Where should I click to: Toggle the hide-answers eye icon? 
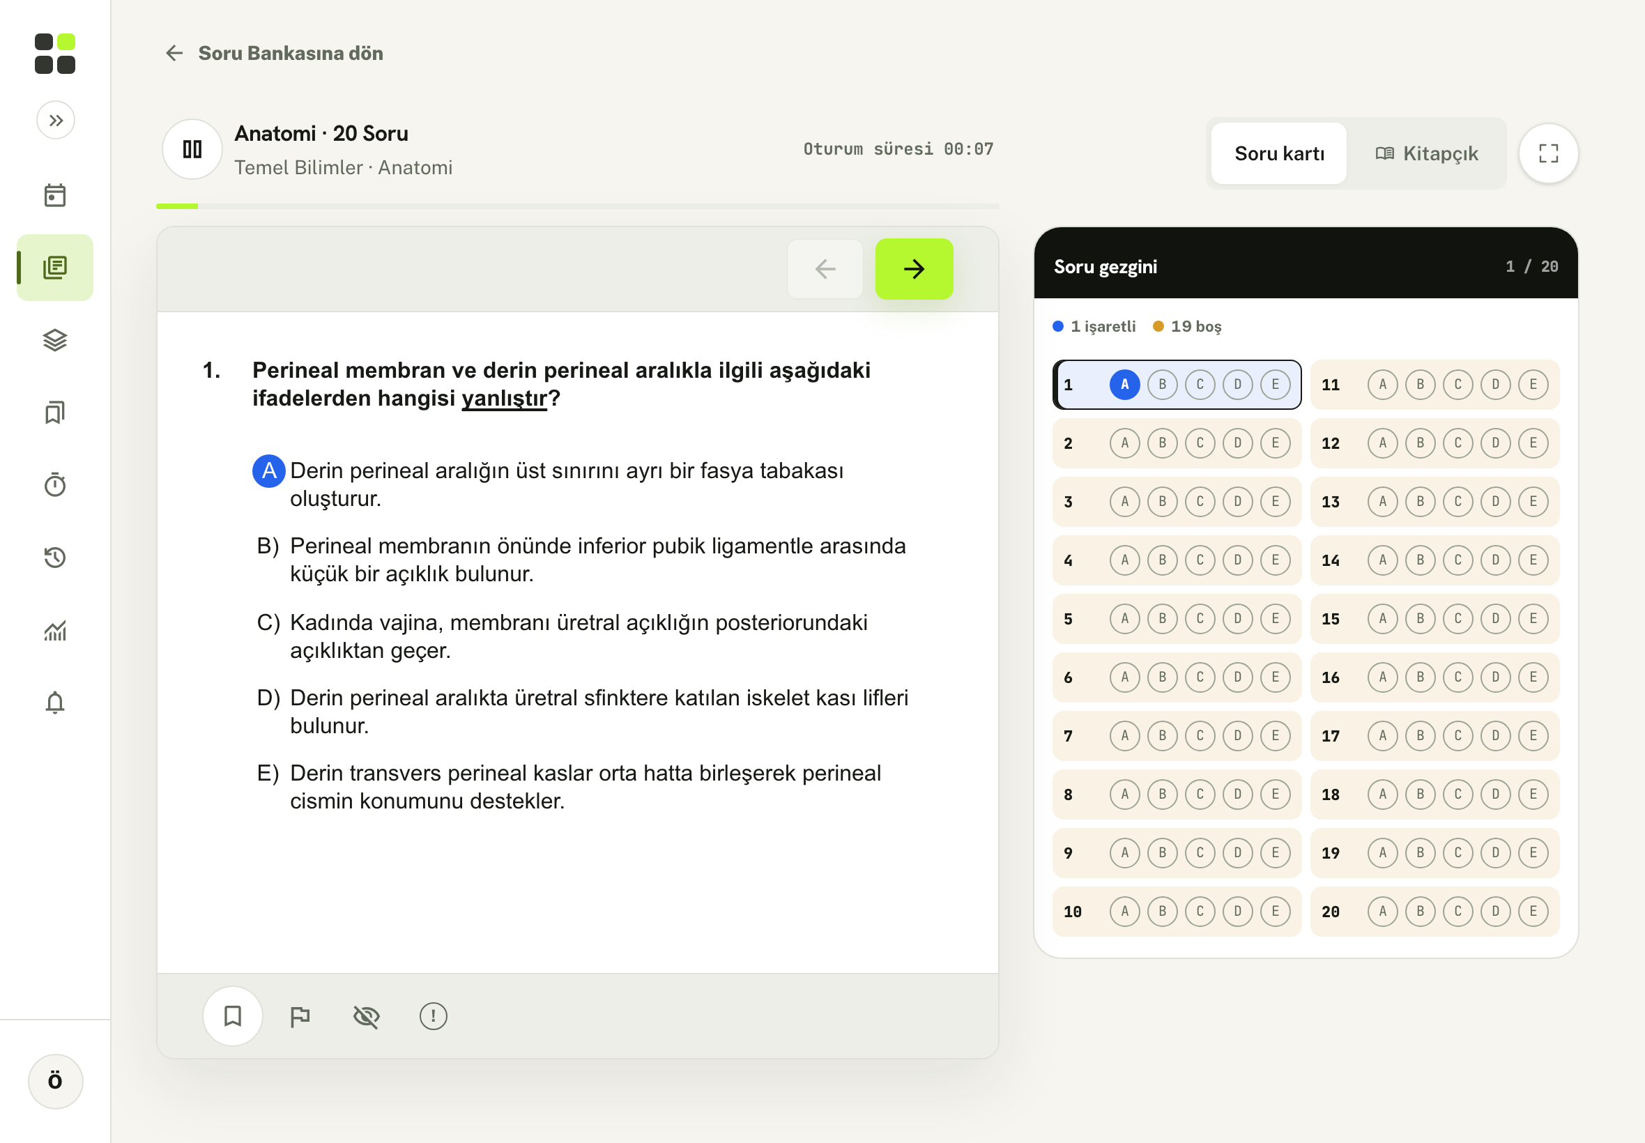[367, 1015]
